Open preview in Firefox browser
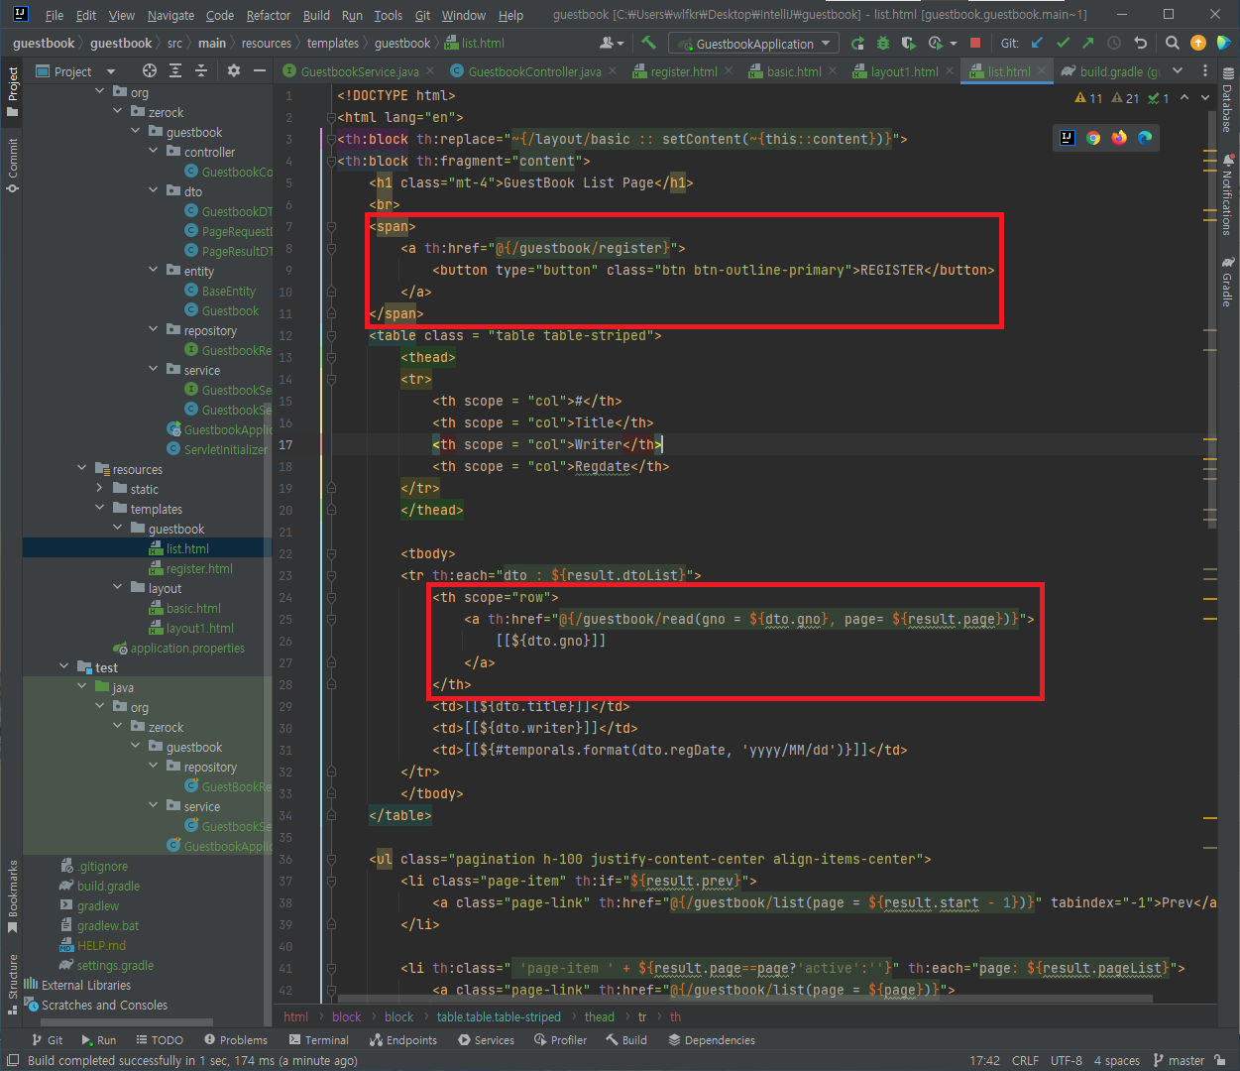 point(1119,138)
